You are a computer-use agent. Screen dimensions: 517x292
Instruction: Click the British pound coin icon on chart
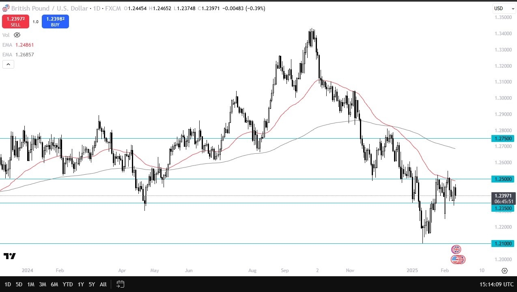pos(457,249)
